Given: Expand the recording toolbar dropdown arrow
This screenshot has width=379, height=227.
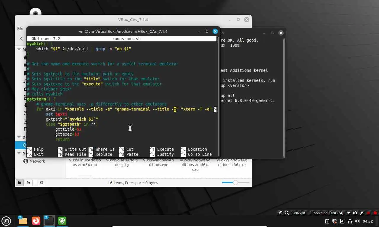Looking at the screenshot, I should [x=349, y=213].
